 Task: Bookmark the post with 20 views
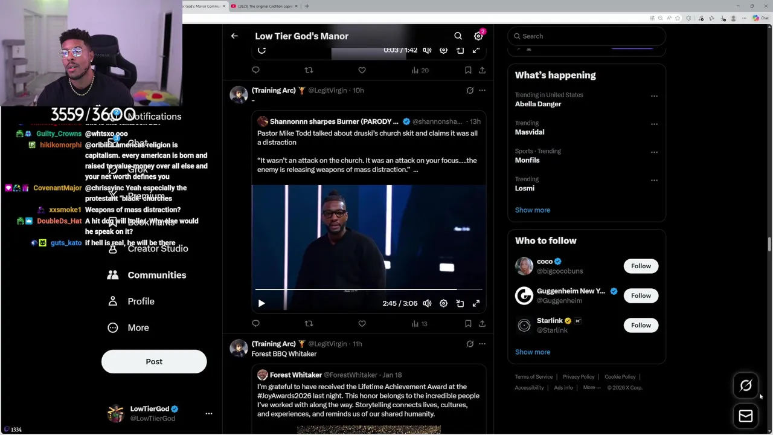468,70
